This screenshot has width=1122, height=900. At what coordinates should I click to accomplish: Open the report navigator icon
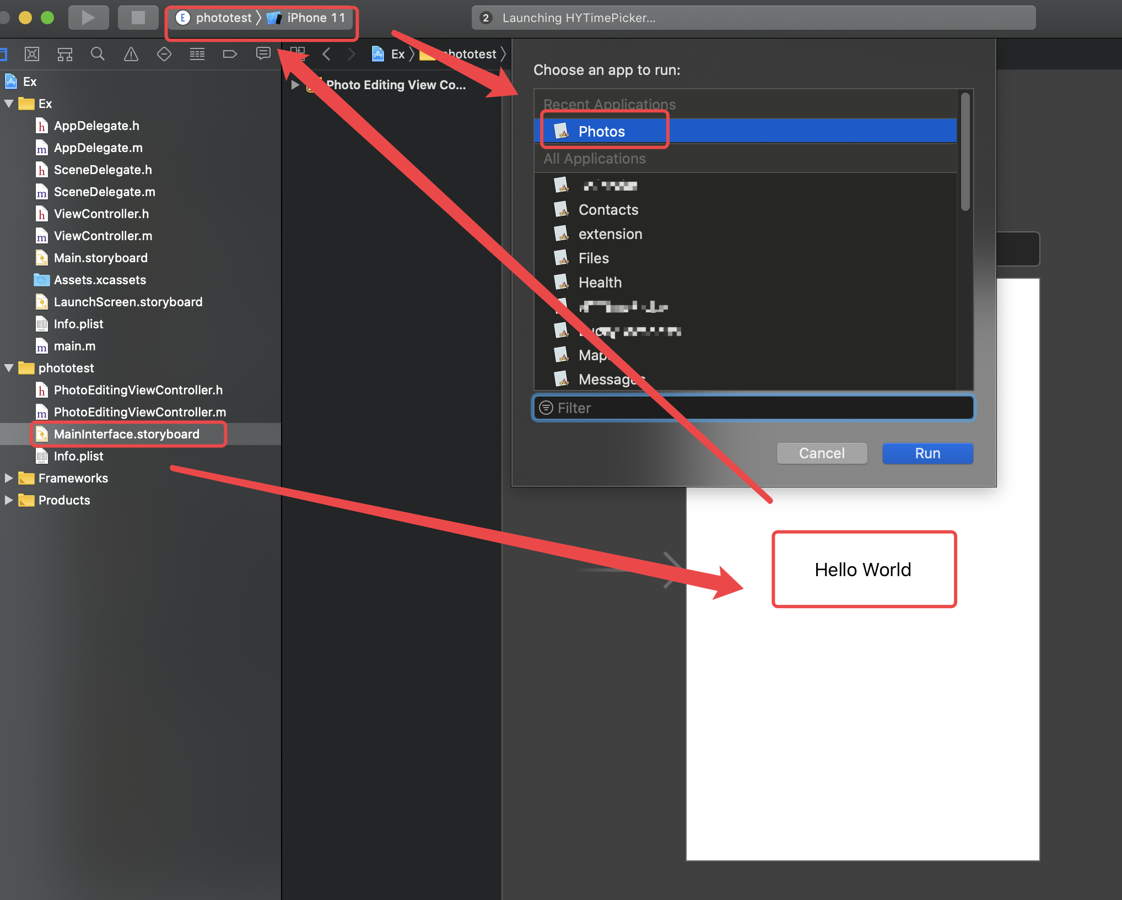point(263,54)
